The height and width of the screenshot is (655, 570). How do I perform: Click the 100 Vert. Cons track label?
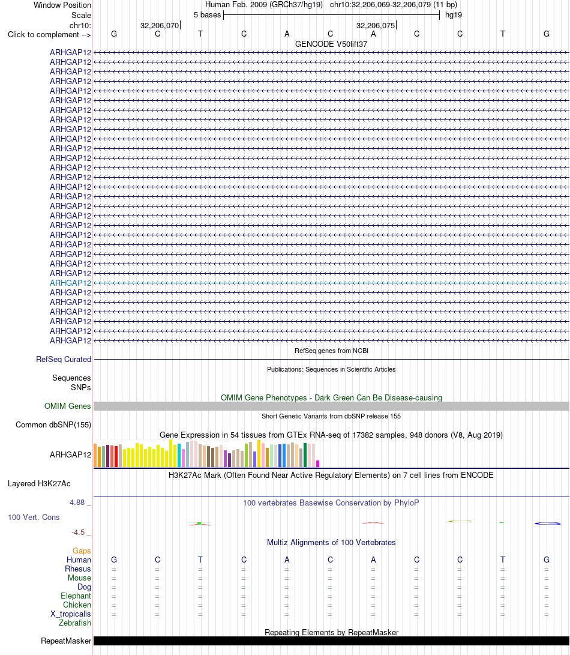click(x=34, y=517)
